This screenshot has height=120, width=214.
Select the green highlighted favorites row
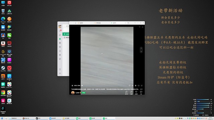pos(66,34)
